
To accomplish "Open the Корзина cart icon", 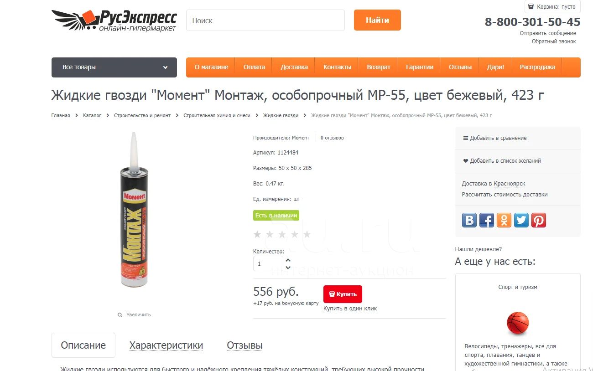I will (x=531, y=7).
